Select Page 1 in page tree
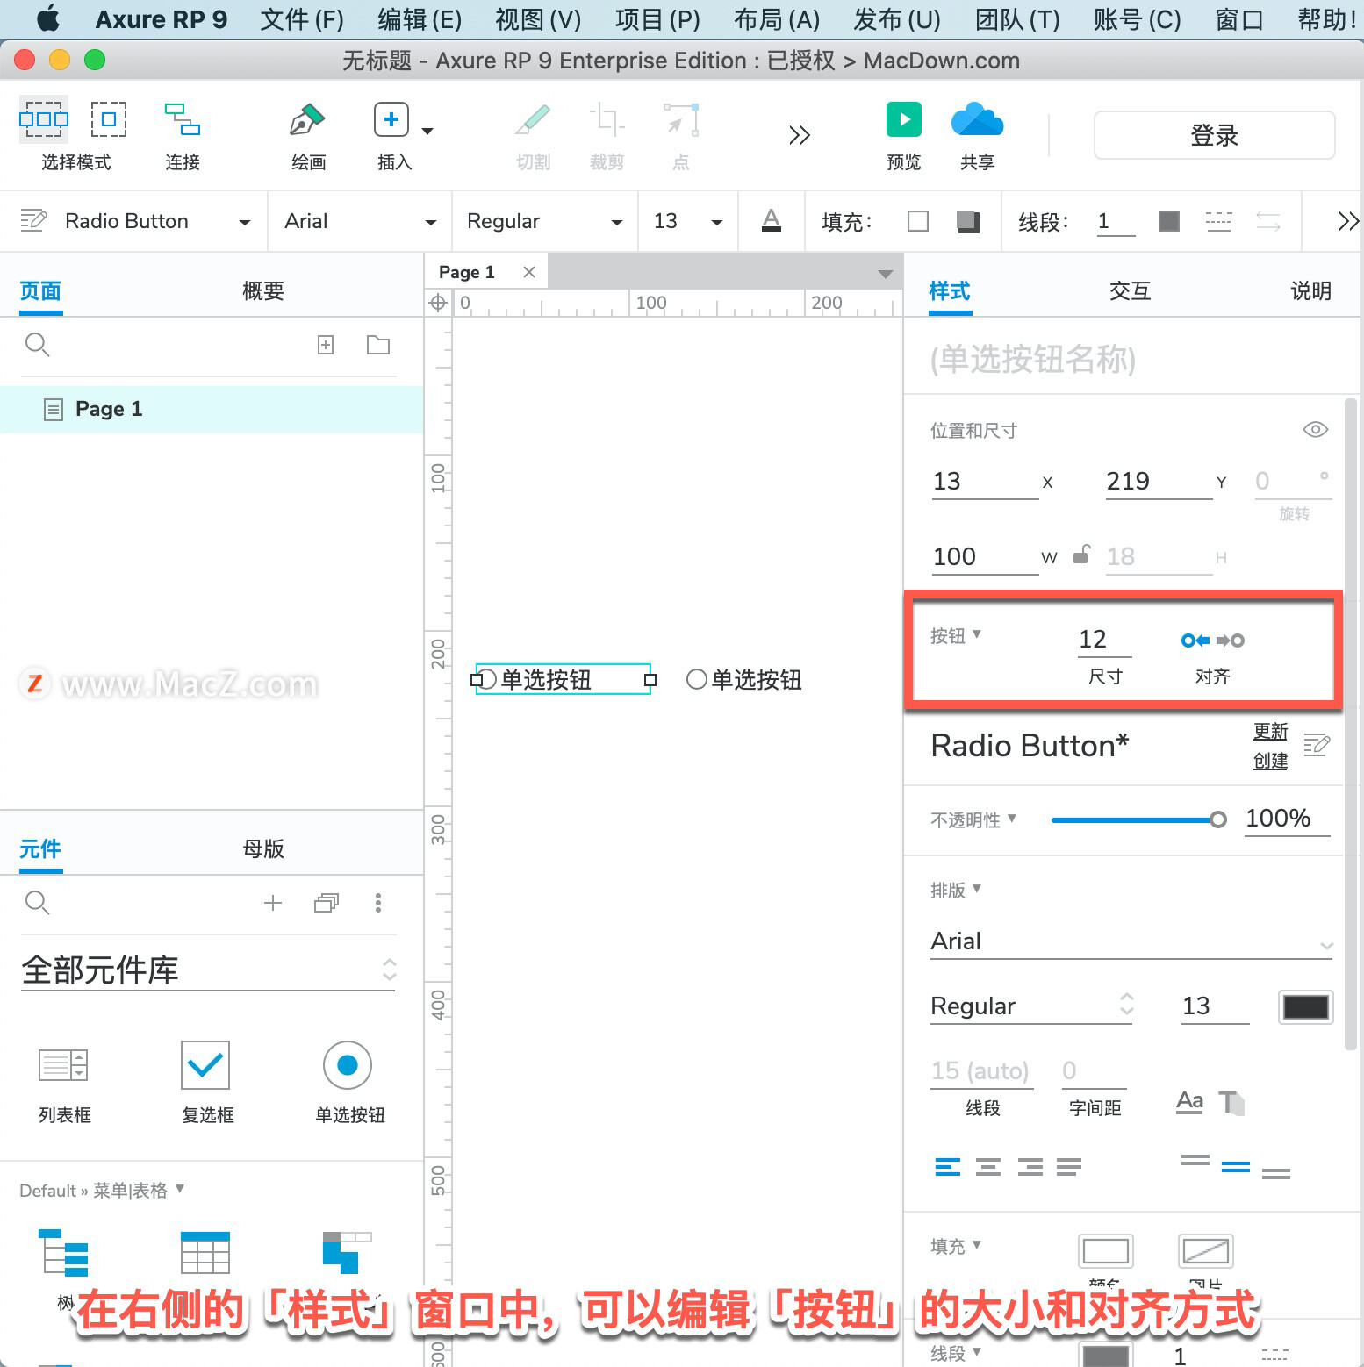The image size is (1364, 1367). pos(212,409)
